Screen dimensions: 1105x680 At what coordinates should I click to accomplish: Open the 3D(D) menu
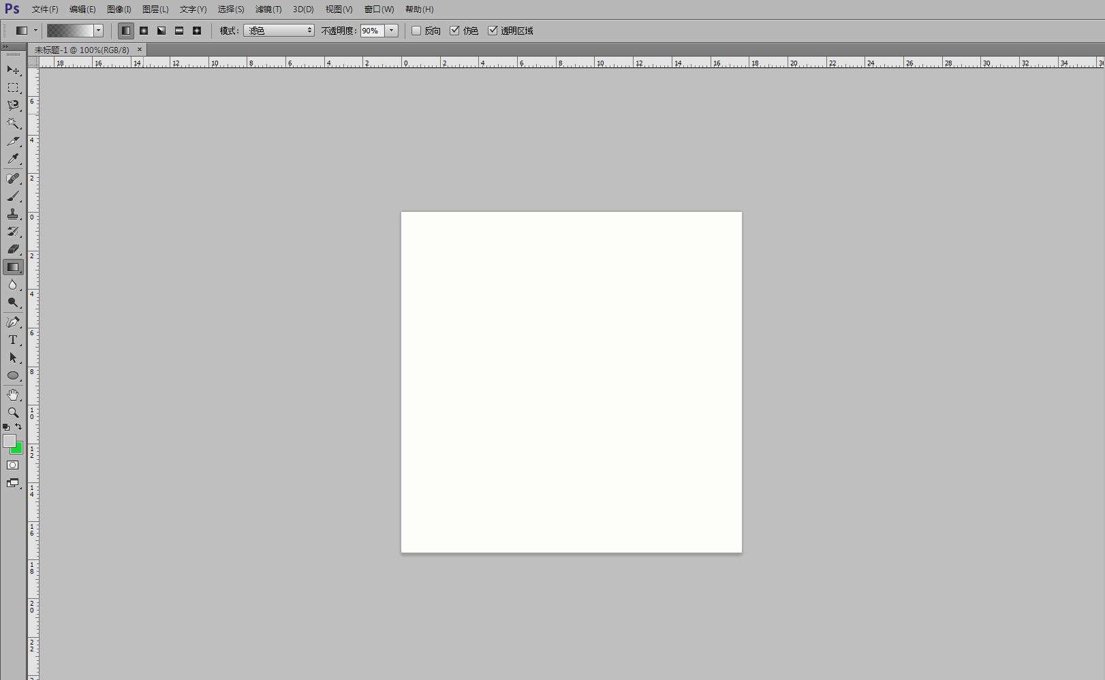tap(303, 10)
